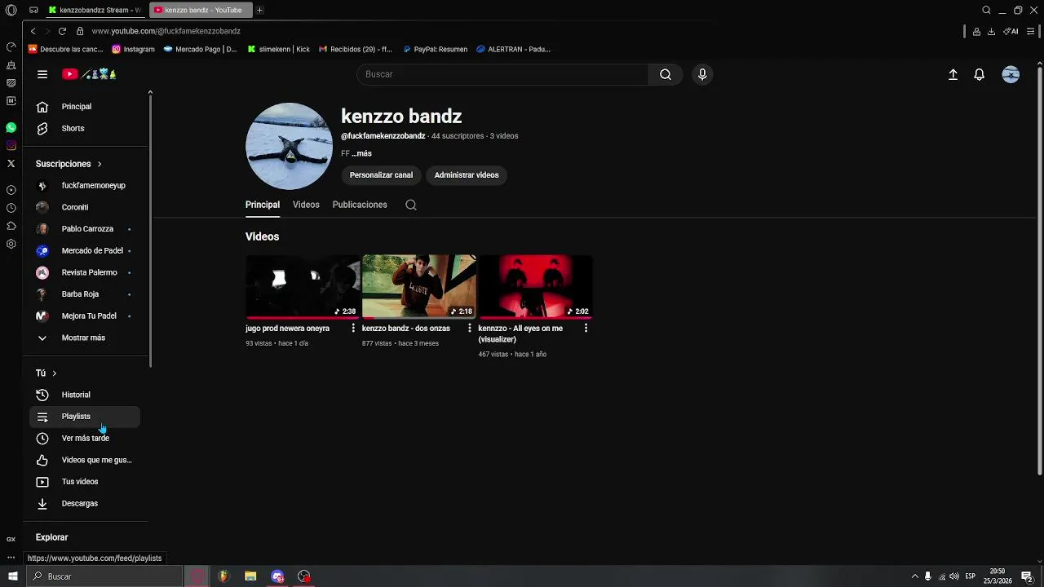Open Descargas in sidebar

tap(86, 504)
